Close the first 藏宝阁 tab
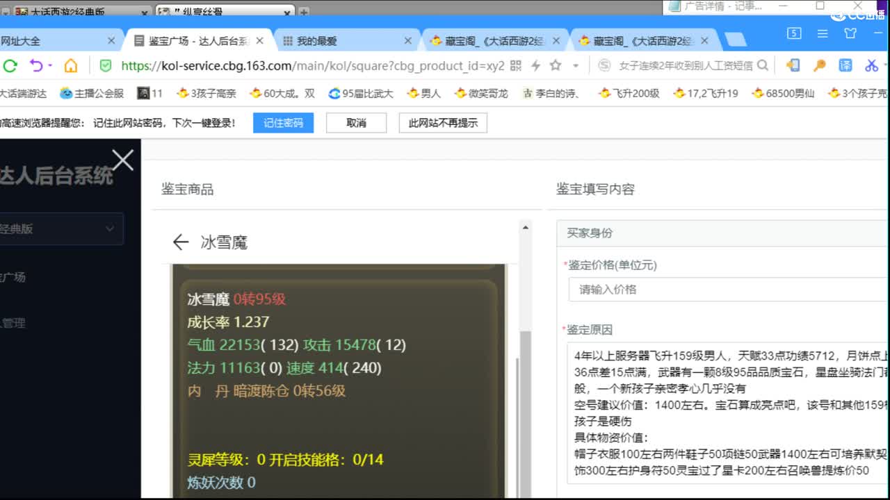Image resolution: width=890 pixels, height=500 pixels. tap(556, 41)
